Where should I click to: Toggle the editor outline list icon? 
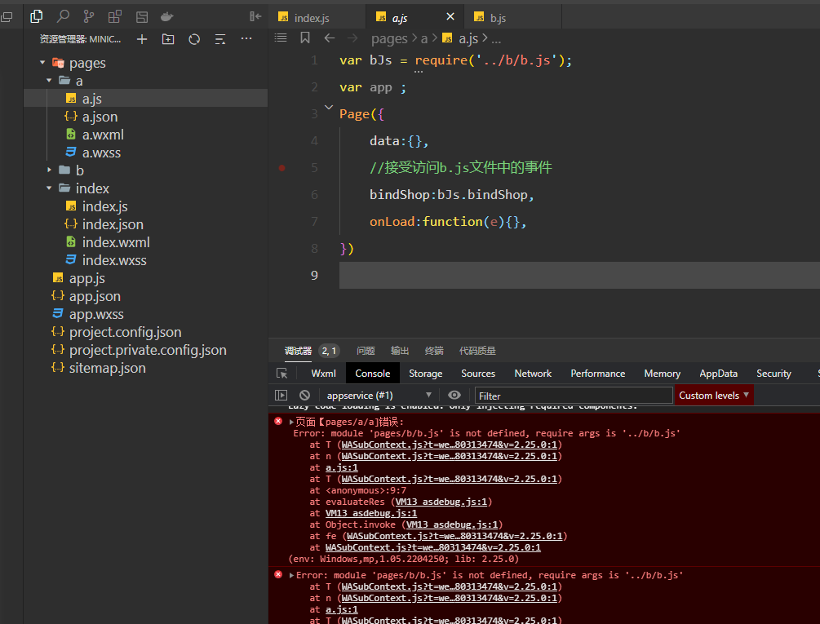(281, 38)
